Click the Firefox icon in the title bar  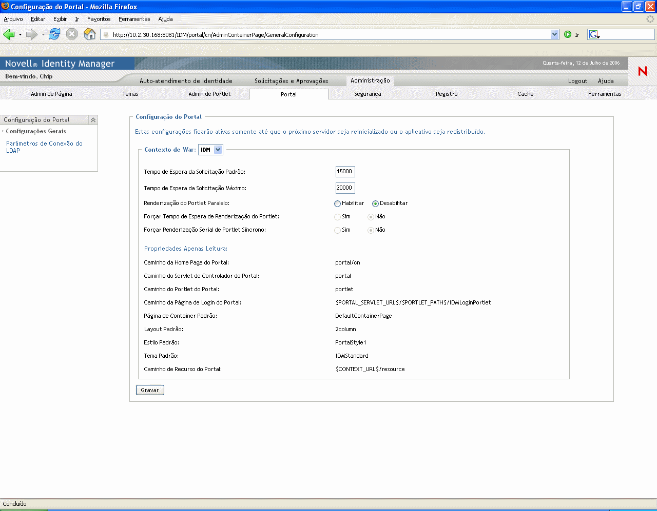pyautogui.click(x=5, y=6)
